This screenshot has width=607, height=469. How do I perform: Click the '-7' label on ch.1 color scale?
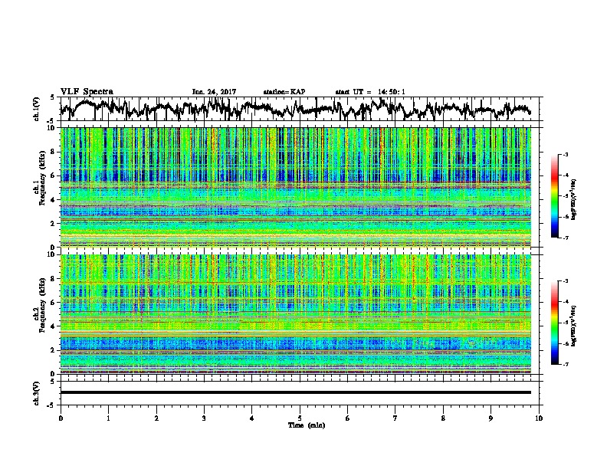click(566, 238)
